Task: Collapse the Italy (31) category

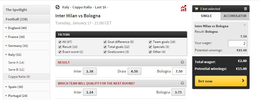Action: click(6, 55)
